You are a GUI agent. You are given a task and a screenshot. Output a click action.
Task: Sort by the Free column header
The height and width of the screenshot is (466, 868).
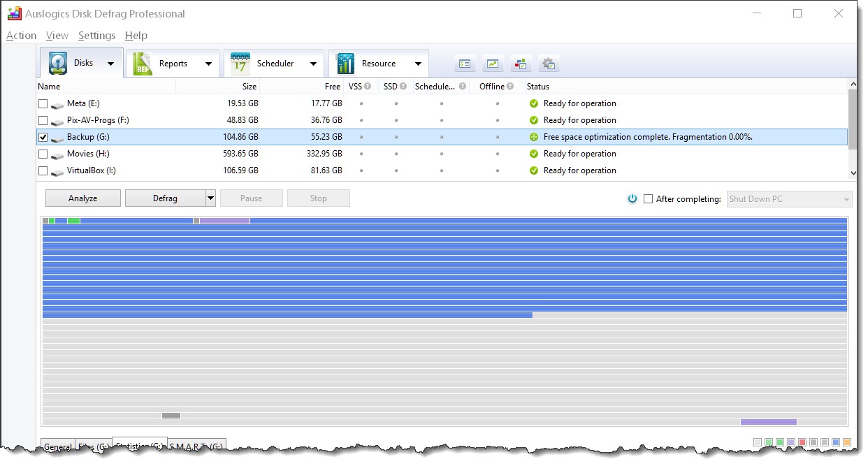coord(302,87)
